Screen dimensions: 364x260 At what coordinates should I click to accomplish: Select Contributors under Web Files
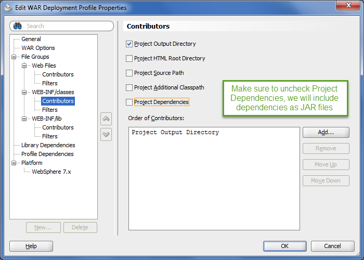58,74
